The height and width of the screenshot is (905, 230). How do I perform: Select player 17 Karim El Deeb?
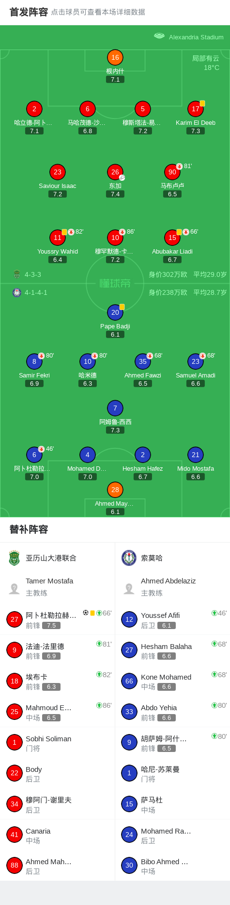click(x=195, y=109)
